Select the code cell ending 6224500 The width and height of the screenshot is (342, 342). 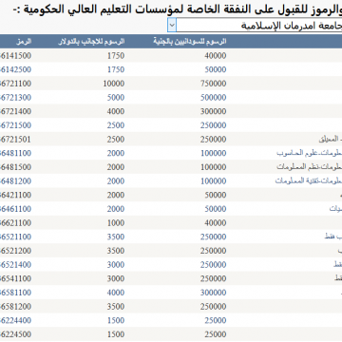tap(15, 334)
